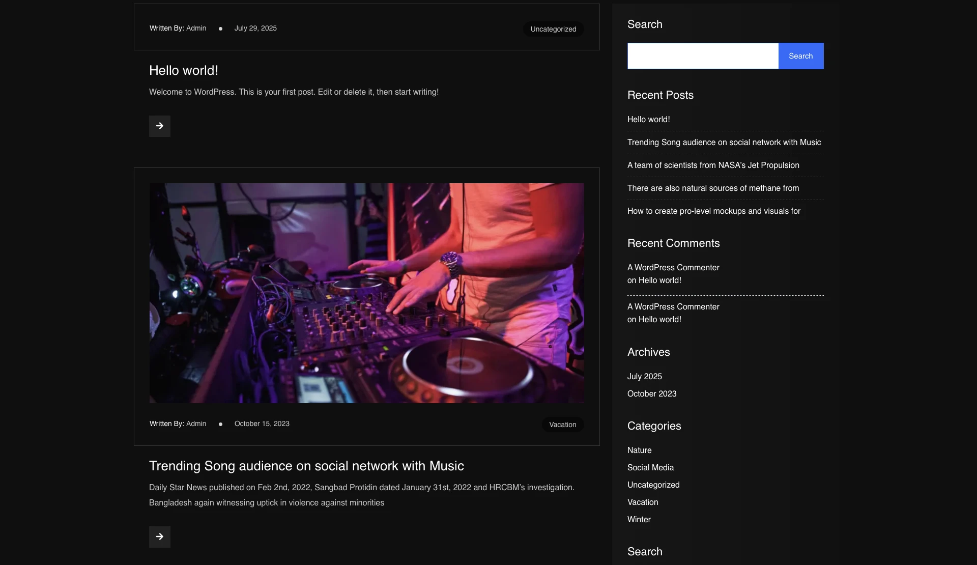Click the July 29, 2025 date
Viewport: 977px width, 565px height.
coord(255,28)
